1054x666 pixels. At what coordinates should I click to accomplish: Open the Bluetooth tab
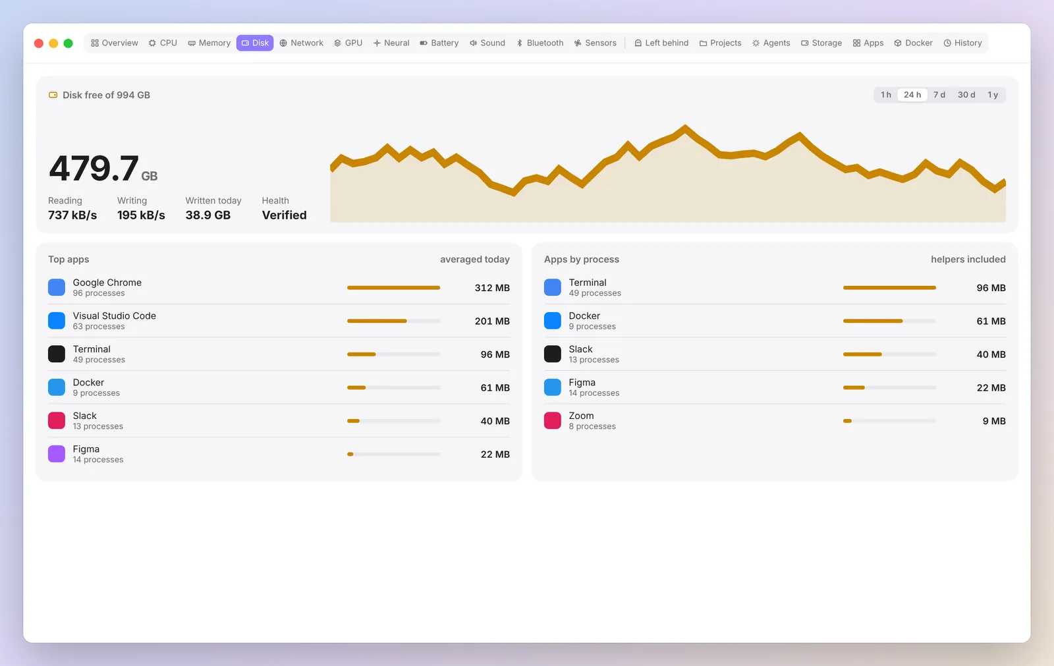(540, 43)
